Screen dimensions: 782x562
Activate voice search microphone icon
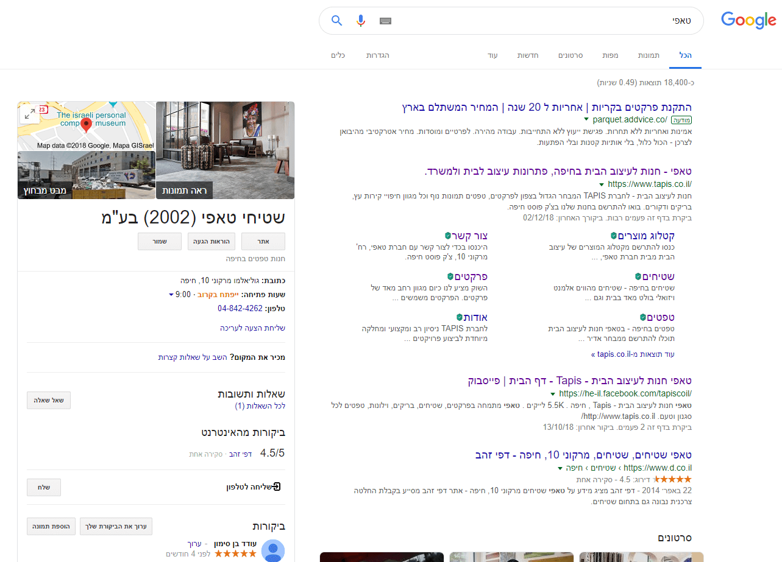(361, 21)
